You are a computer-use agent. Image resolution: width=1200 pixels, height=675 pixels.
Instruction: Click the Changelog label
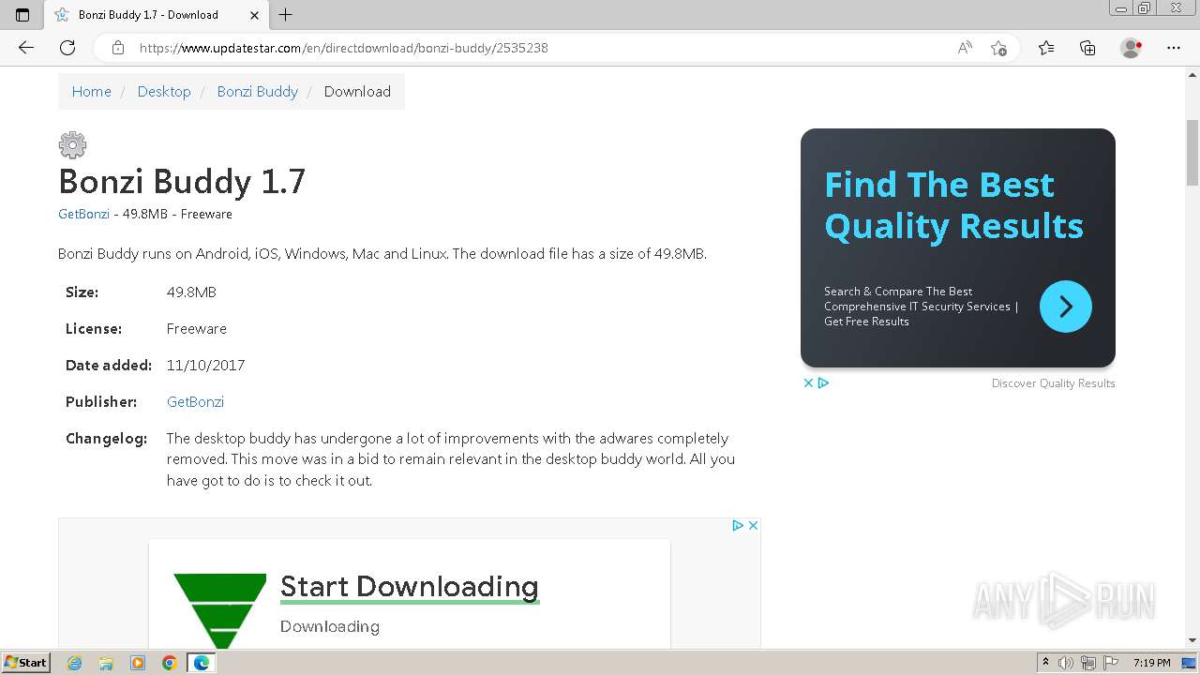coord(106,438)
